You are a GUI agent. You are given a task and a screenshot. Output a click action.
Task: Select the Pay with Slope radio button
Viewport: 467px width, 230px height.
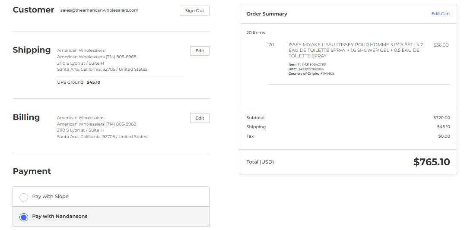[24, 197]
